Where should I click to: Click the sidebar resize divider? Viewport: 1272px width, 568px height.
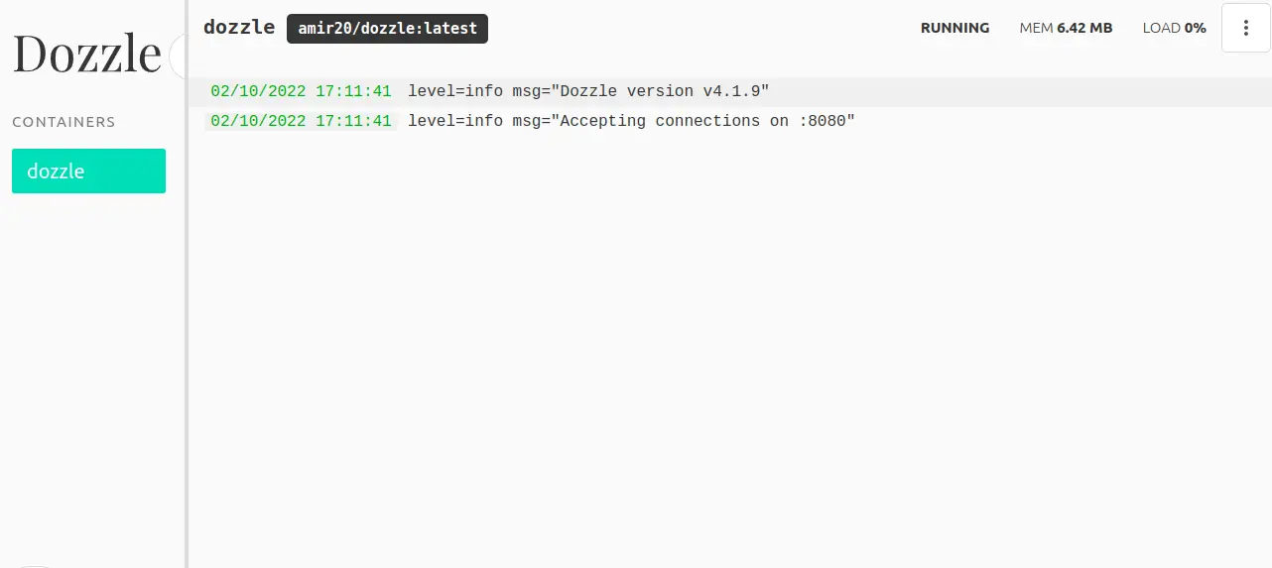[186, 297]
